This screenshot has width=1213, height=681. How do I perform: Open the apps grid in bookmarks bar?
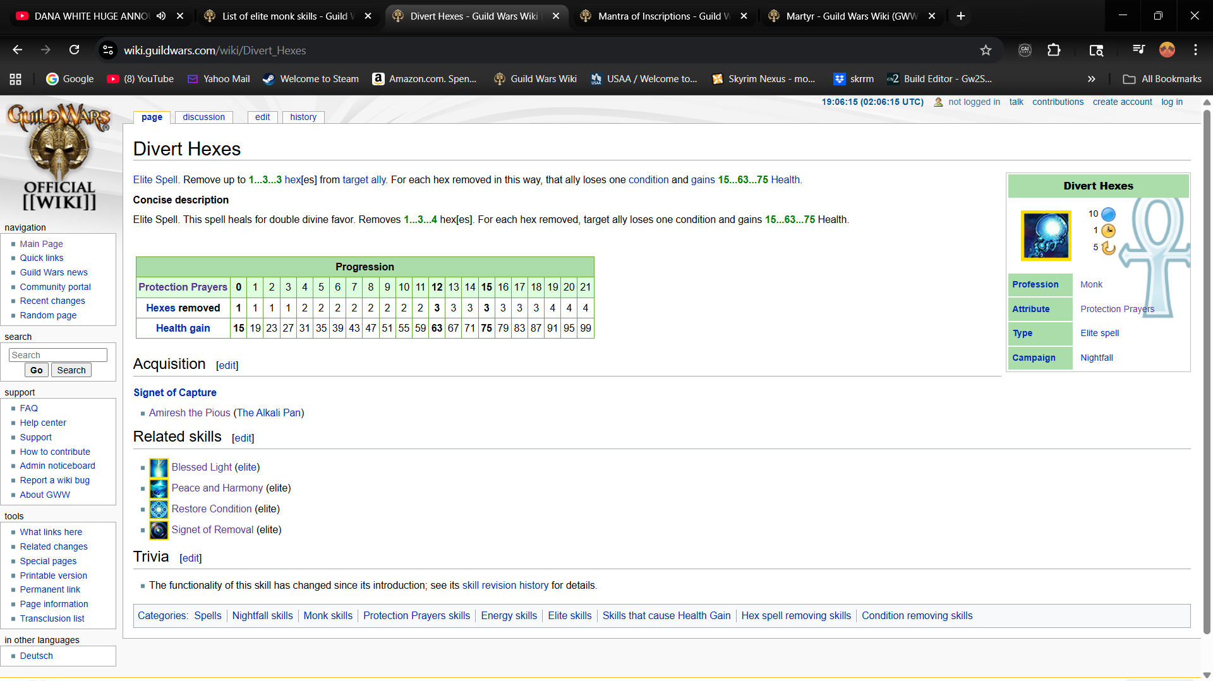click(16, 79)
